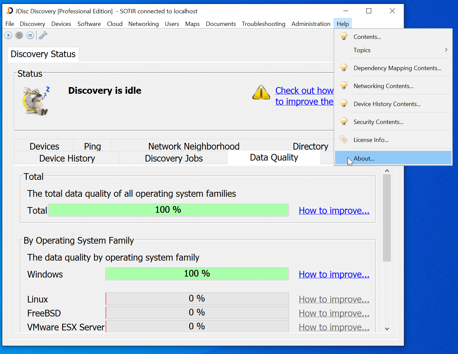Viewport: 458px width, 354px height.
Task: Click the tag icon beside License Info
Action: coord(344,139)
